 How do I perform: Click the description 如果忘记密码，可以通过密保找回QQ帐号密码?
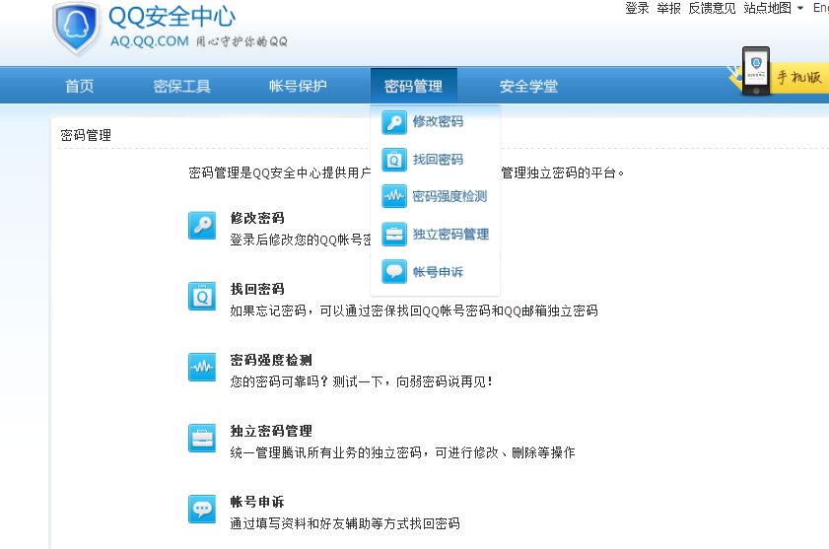[x=414, y=311]
